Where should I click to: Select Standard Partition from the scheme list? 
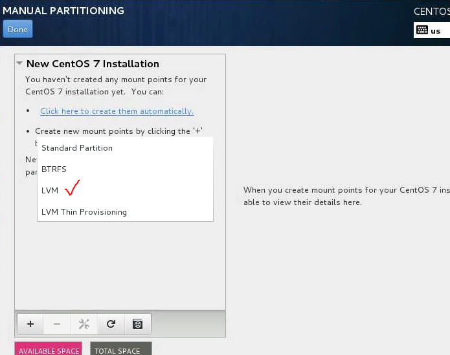[77, 148]
